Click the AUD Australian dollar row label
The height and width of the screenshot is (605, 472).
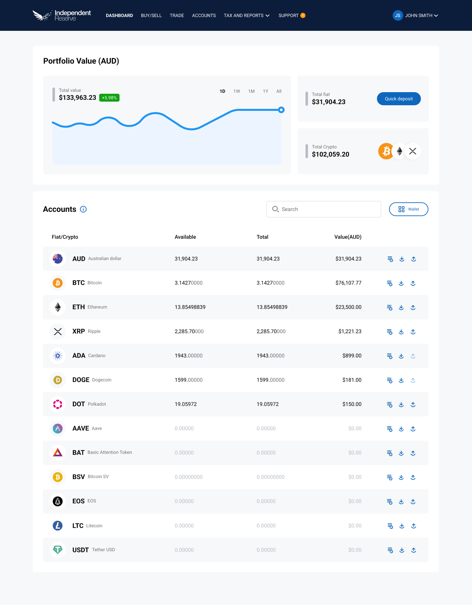click(97, 259)
